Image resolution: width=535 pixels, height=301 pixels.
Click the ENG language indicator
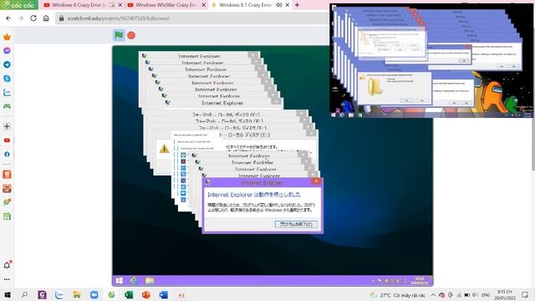point(486,295)
